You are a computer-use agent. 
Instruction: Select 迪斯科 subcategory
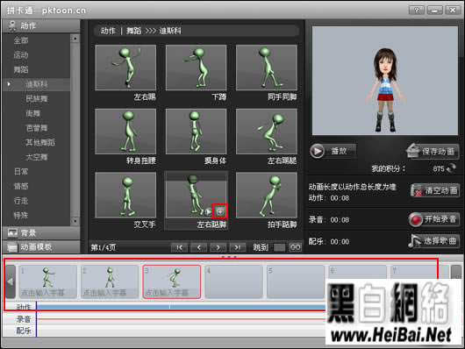click(36, 84)
